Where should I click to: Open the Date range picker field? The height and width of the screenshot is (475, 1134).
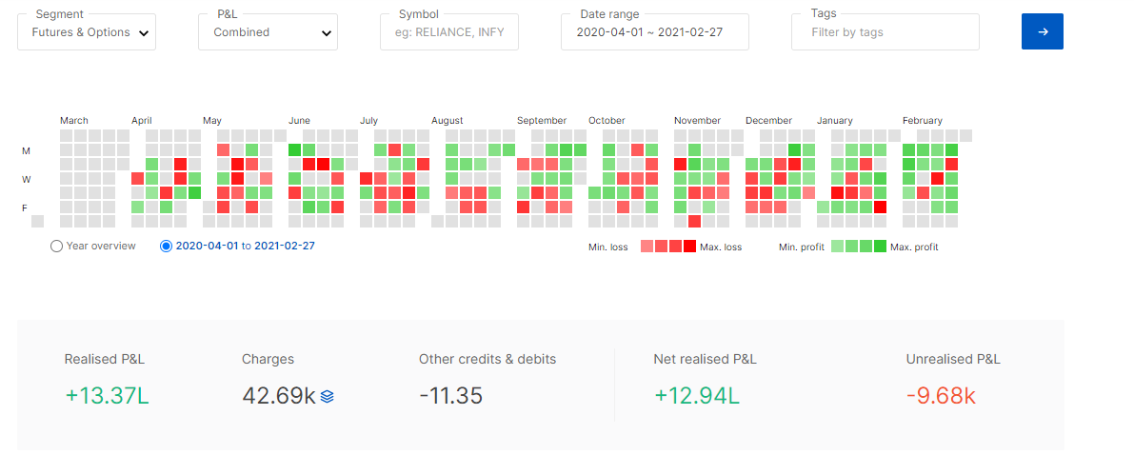point(654,31)
